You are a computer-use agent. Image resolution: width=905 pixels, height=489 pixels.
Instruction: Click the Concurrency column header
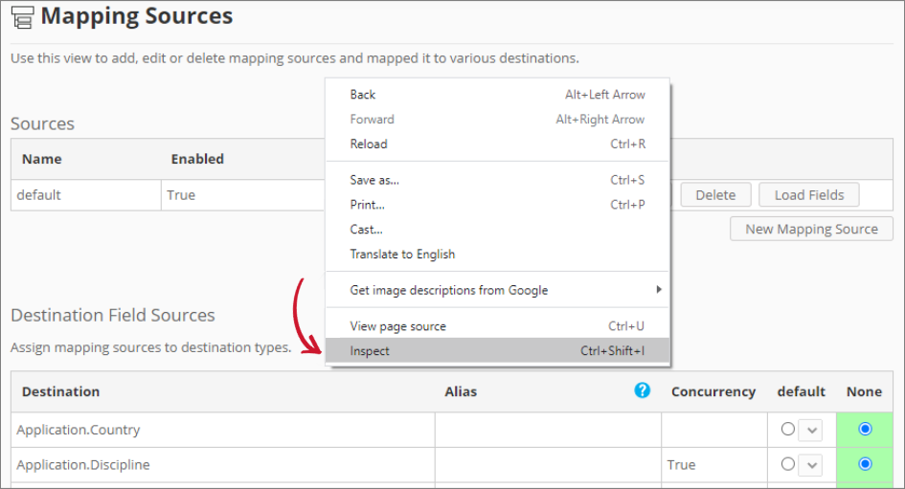[x=713, y=391]
